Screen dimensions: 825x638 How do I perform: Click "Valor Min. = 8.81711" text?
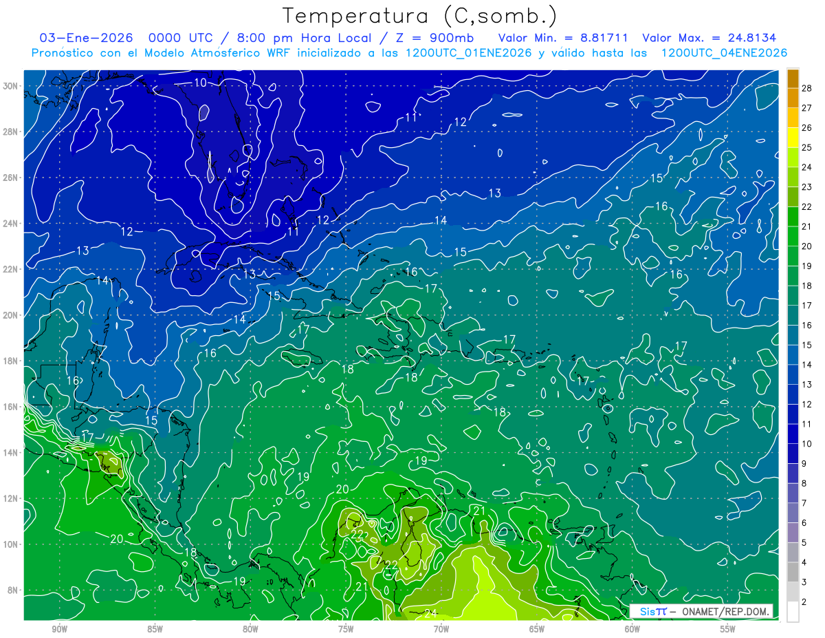[x=562, y=38]
